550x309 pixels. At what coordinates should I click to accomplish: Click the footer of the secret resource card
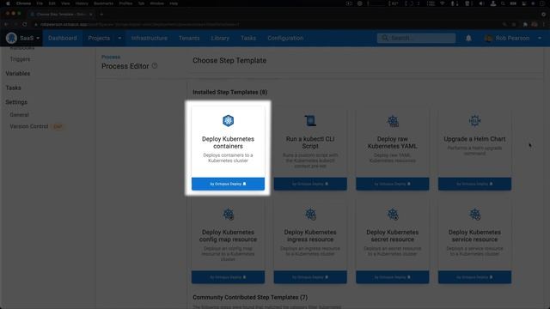(393, 277)
